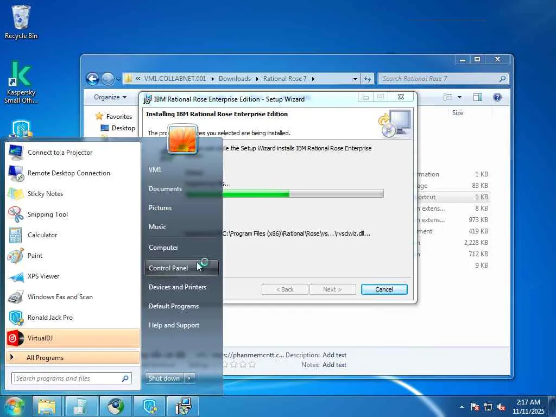This screenshot has width=556, height=417.
Task: Open Control Panel from the Start menu
Action: click(x=181, y=268)
